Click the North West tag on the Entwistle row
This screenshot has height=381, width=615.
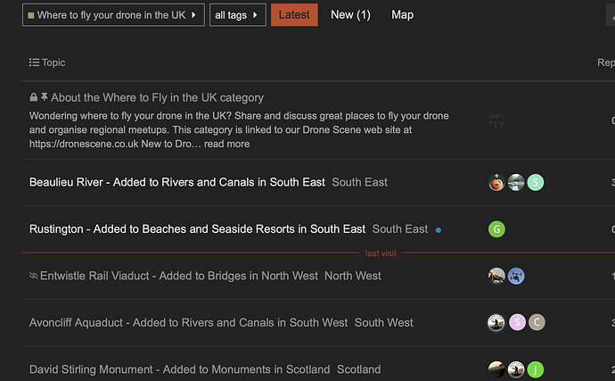(353, 276)
